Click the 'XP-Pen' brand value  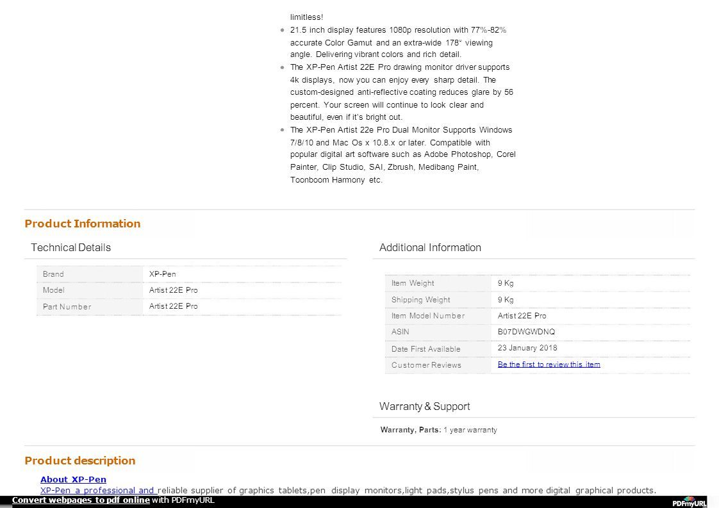coord(162,274)
